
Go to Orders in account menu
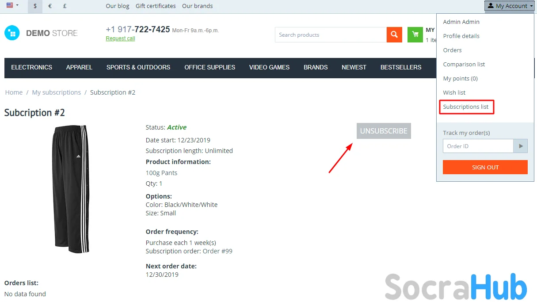coord(452,50)
